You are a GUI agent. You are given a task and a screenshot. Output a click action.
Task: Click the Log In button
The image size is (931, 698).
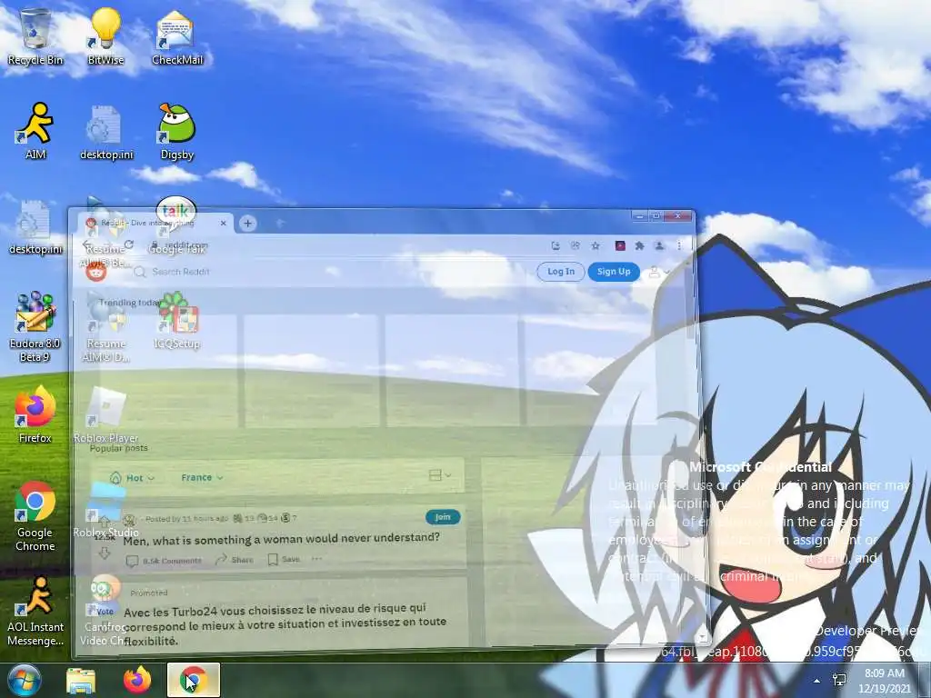(x=561, y=271)
